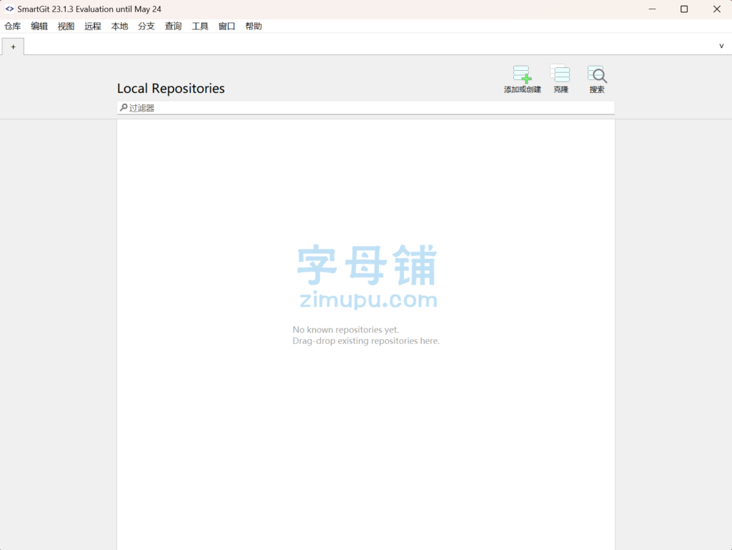
Task: Click 'Drag-drop existing repositories here.' text
Action: [x=366, y=341]
